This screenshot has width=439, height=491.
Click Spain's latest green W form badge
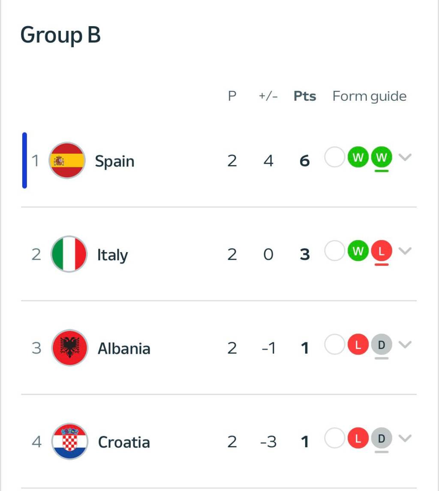click(x=381, y=158)
